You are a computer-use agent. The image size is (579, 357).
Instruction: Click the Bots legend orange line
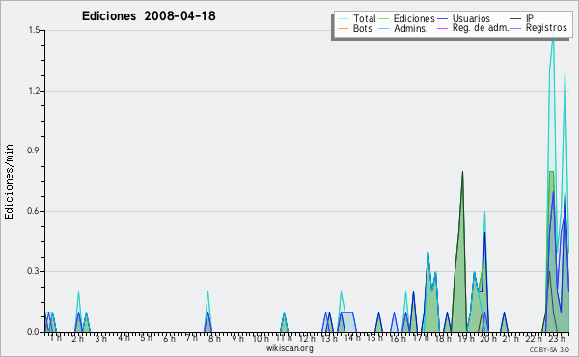[343, 28]
